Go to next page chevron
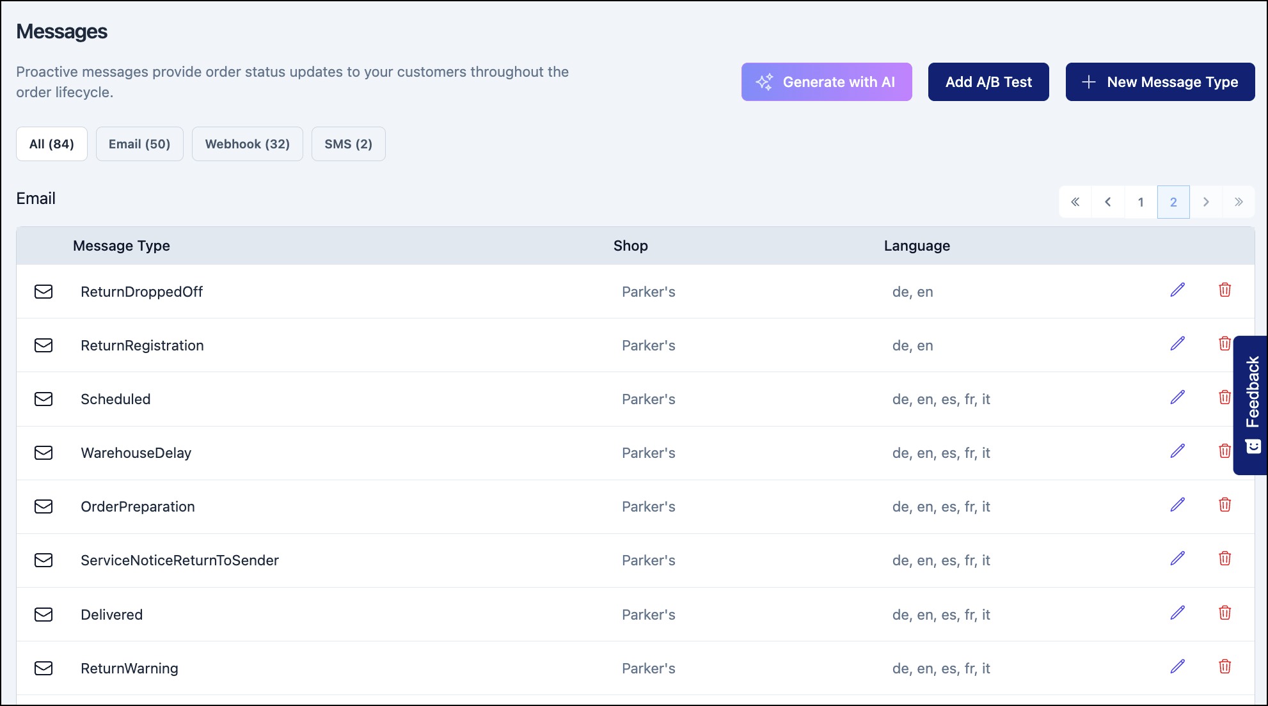 (x=1206, y=202)
